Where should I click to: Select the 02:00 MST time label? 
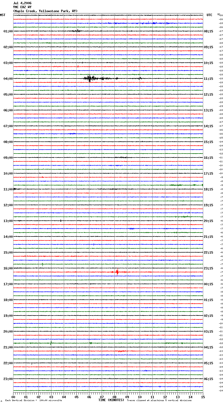(x=8, y=47)
